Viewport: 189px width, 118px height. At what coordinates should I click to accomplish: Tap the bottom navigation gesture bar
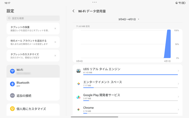pos(94,117)
